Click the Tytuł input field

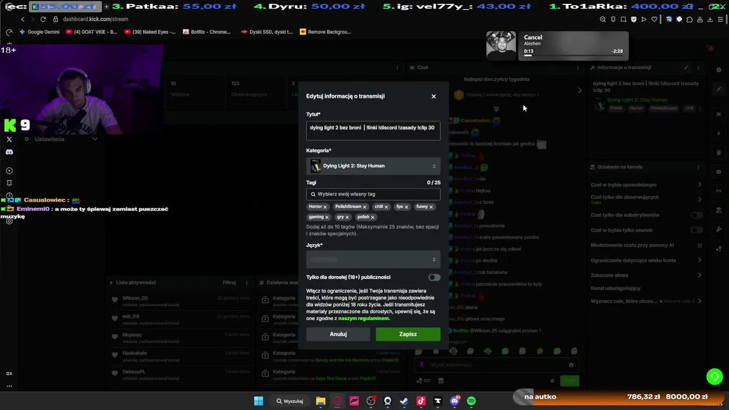(x=373, y=130)
